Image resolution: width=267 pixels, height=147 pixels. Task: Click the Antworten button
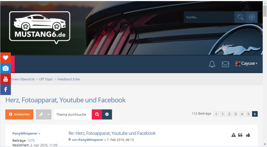[x=19, y=114]
